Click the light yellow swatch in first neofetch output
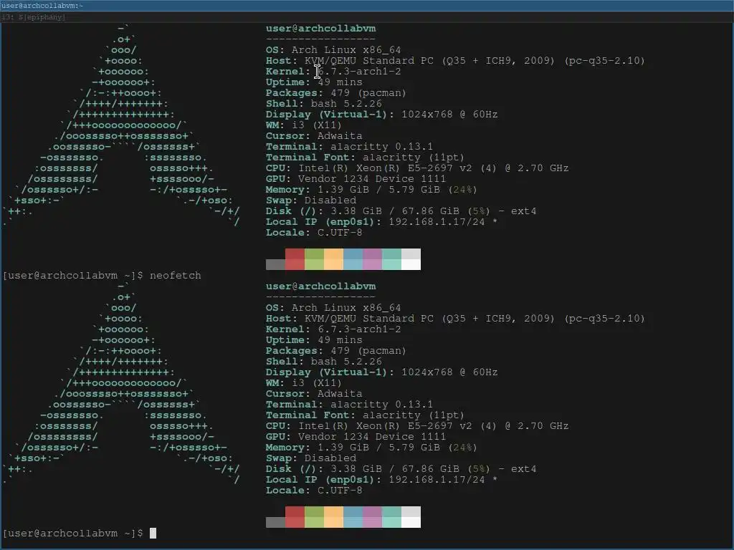 click(334, 265)
